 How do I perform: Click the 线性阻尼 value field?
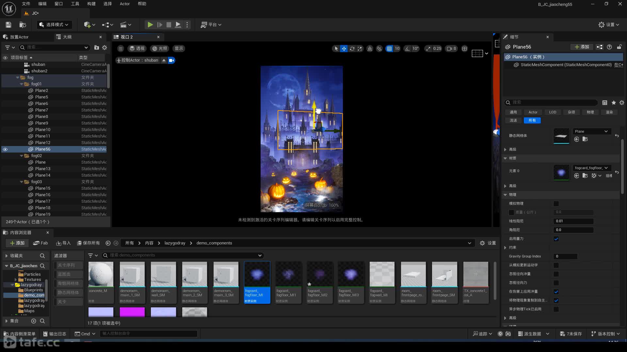[573, 221]
